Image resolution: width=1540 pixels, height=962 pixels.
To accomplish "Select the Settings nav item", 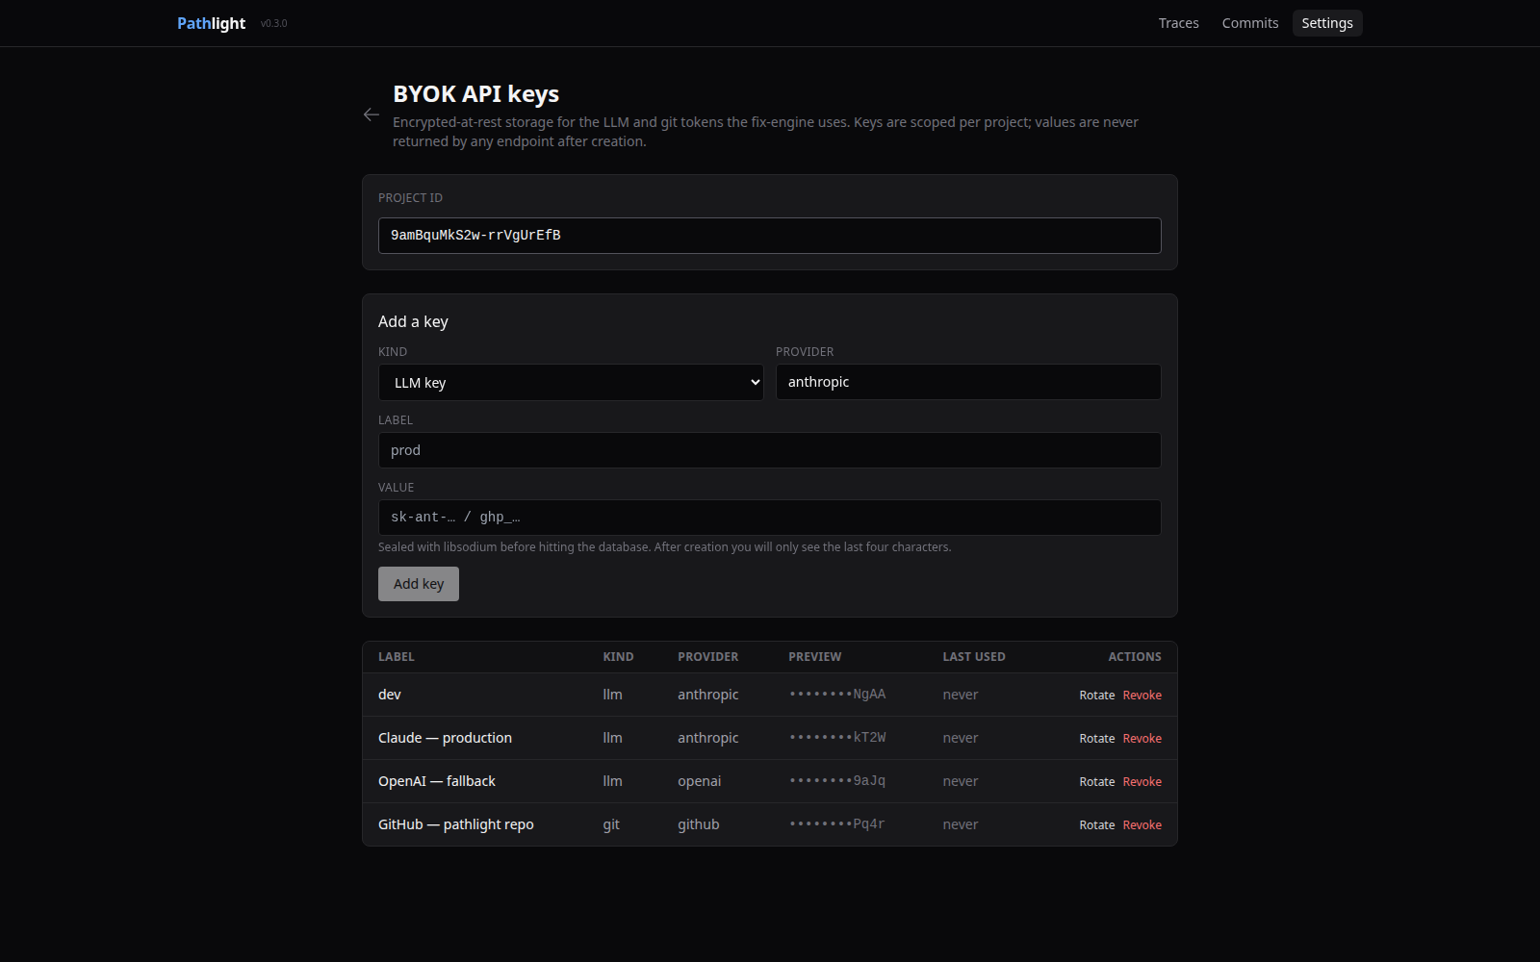I will click(1326, 23).
